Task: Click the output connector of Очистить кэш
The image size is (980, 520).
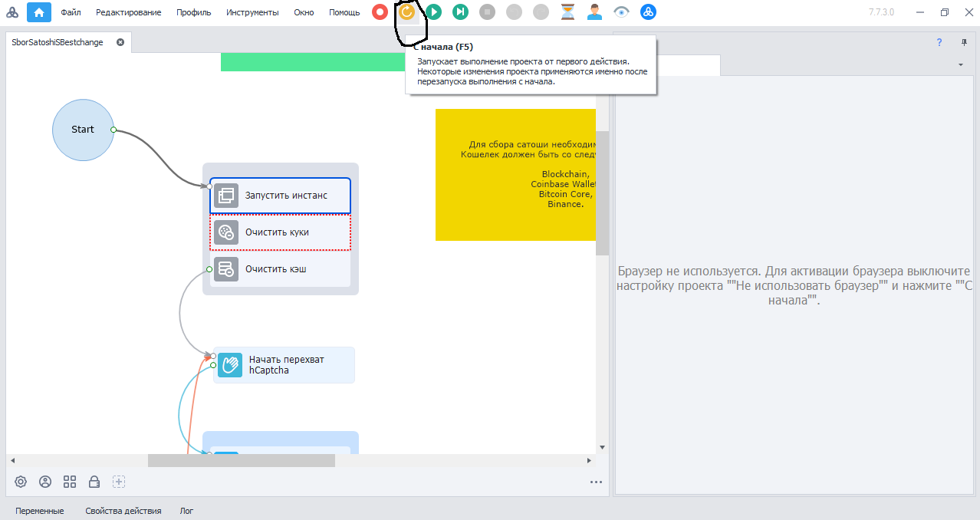Action: click(x=209, y=269)
